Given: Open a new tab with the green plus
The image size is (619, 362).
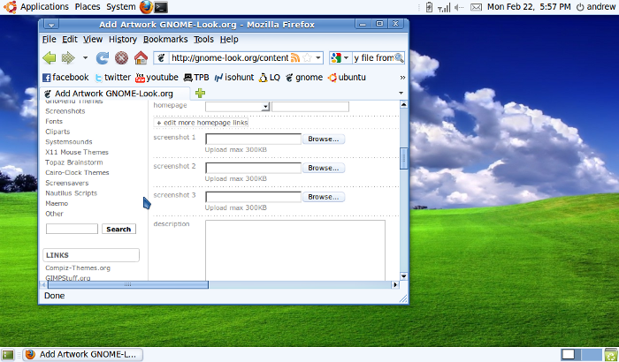Looking at the screenshot, I should (200, 93).
